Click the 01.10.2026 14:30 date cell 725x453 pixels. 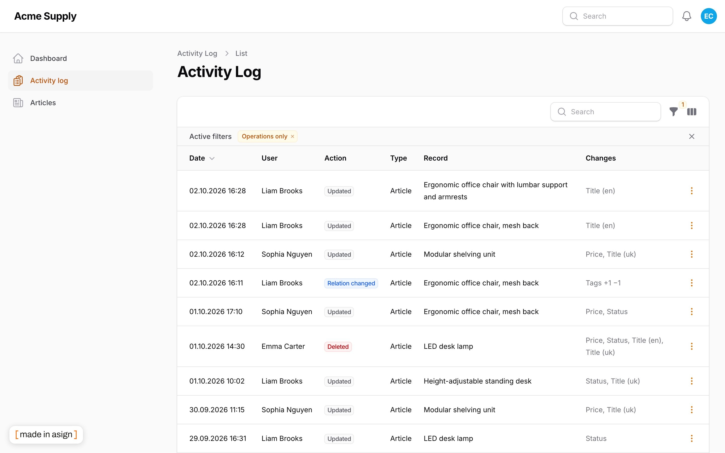point(217,347)
